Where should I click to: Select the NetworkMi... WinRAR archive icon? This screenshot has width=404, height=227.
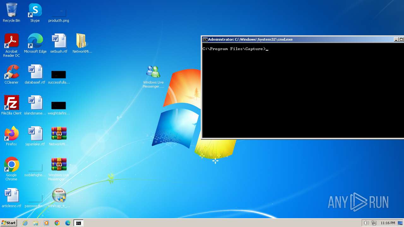pyautogui.click(x=59, y=136)
